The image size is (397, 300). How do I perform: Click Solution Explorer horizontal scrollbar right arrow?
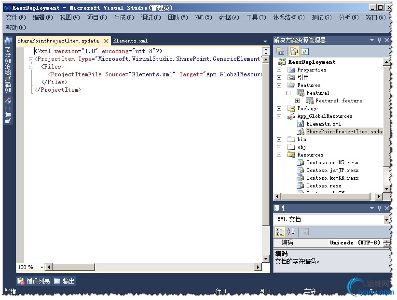pyautogui.click(x=379, y=196)
